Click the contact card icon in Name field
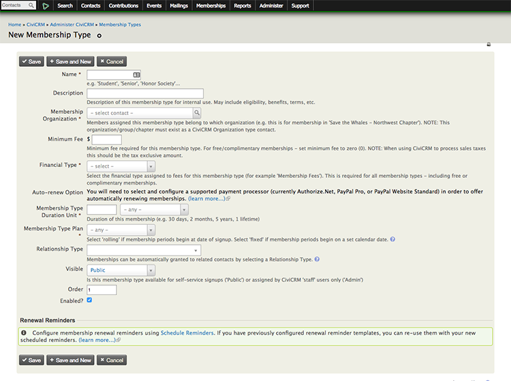The image size is (511, 381). click(x=136, y=75)
